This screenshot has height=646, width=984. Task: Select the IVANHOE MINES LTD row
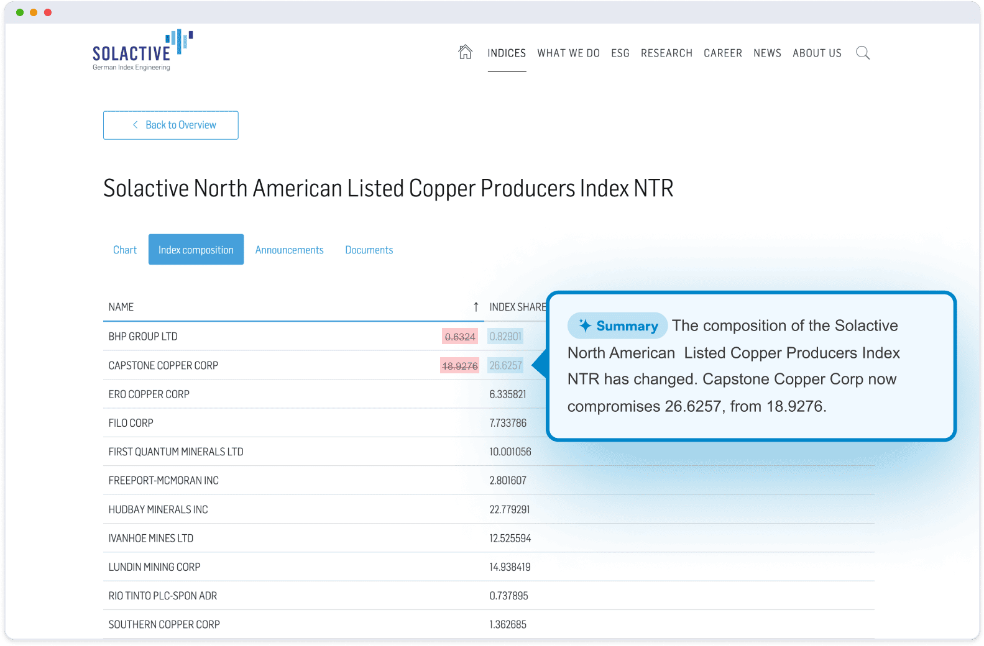489,538
